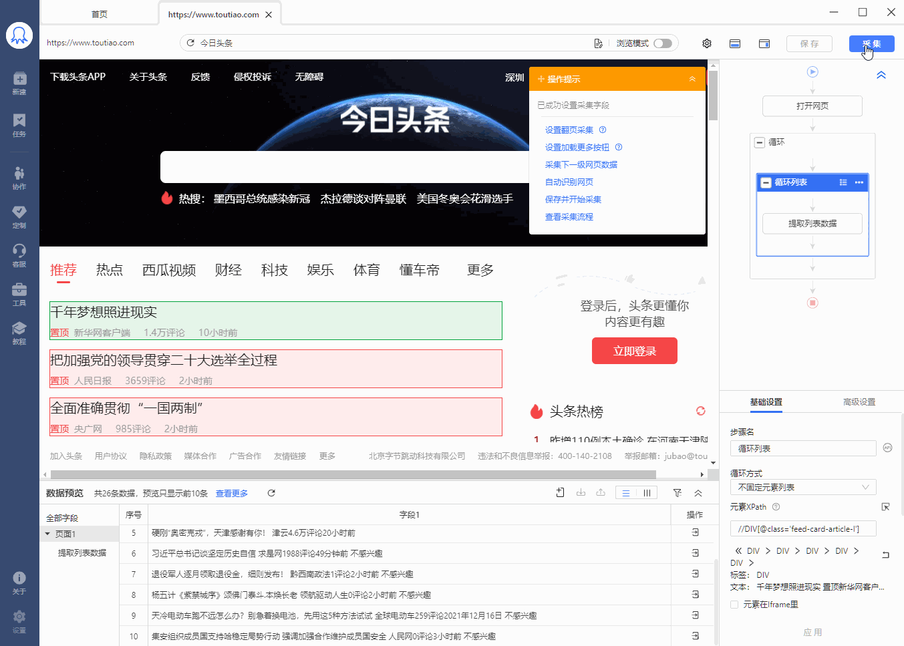
Task: Collapse the 循环列表 node
Action: (766, 182)
